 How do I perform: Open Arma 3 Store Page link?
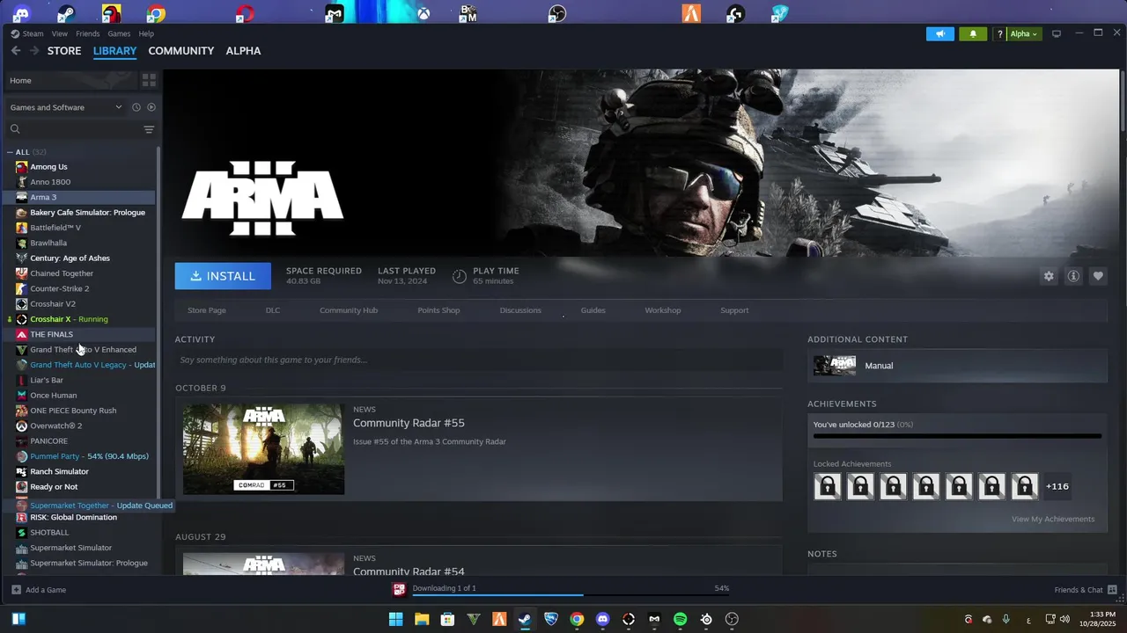coord(207,310)
